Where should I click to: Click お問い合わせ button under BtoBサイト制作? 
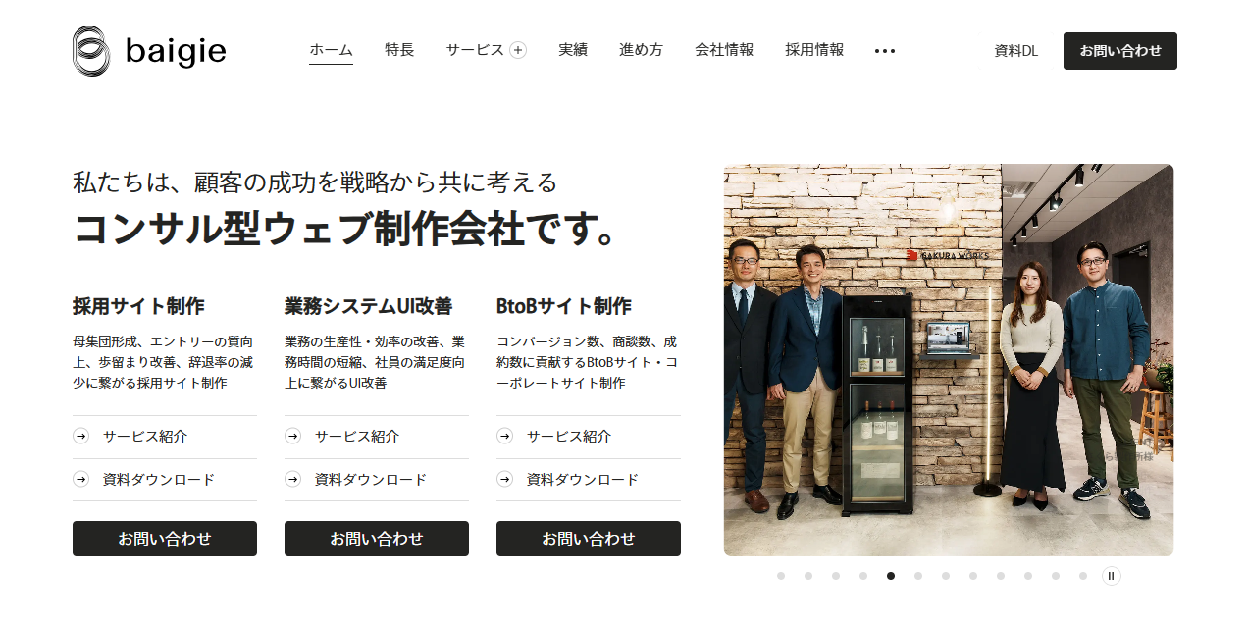(x=589, y=539)
